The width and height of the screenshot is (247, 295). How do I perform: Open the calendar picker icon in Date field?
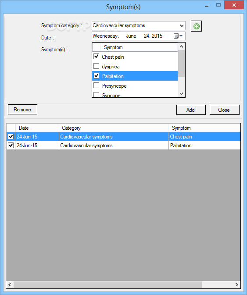point(178,36)
